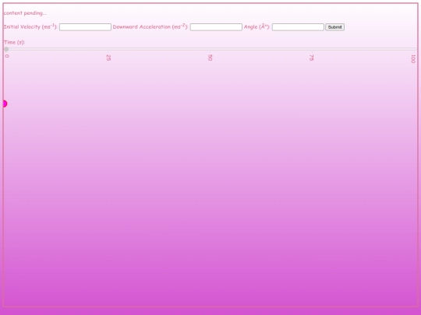
Task: Select the Angle input field
Action: (x=298, y=27)
